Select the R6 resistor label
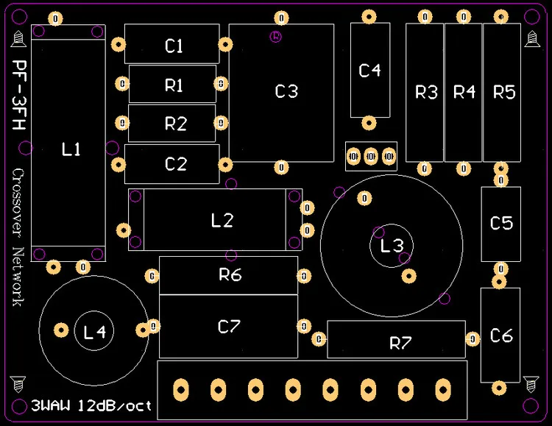 coord(230,274)
